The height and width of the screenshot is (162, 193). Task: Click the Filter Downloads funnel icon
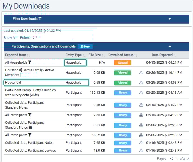[x=40, y=18]
